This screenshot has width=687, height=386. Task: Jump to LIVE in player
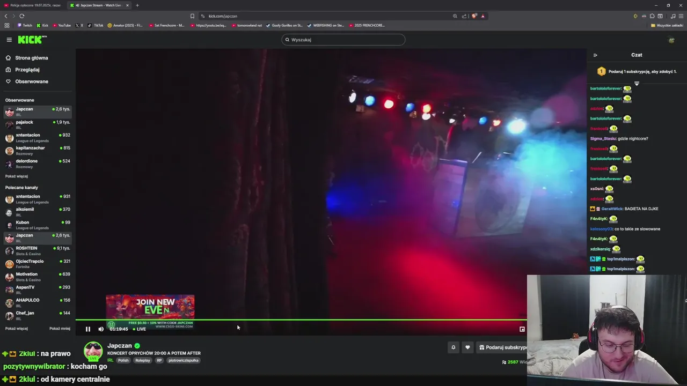click(140, 329)
